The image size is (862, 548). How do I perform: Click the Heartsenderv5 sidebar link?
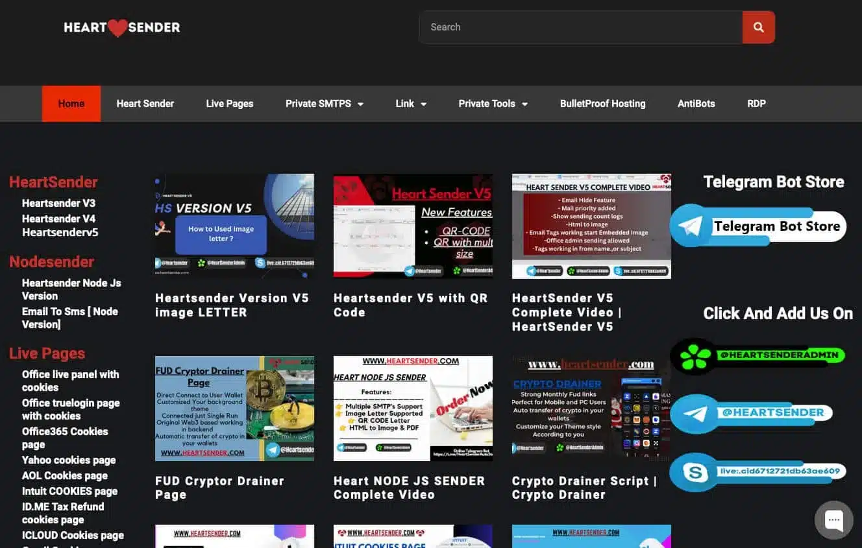60,232
